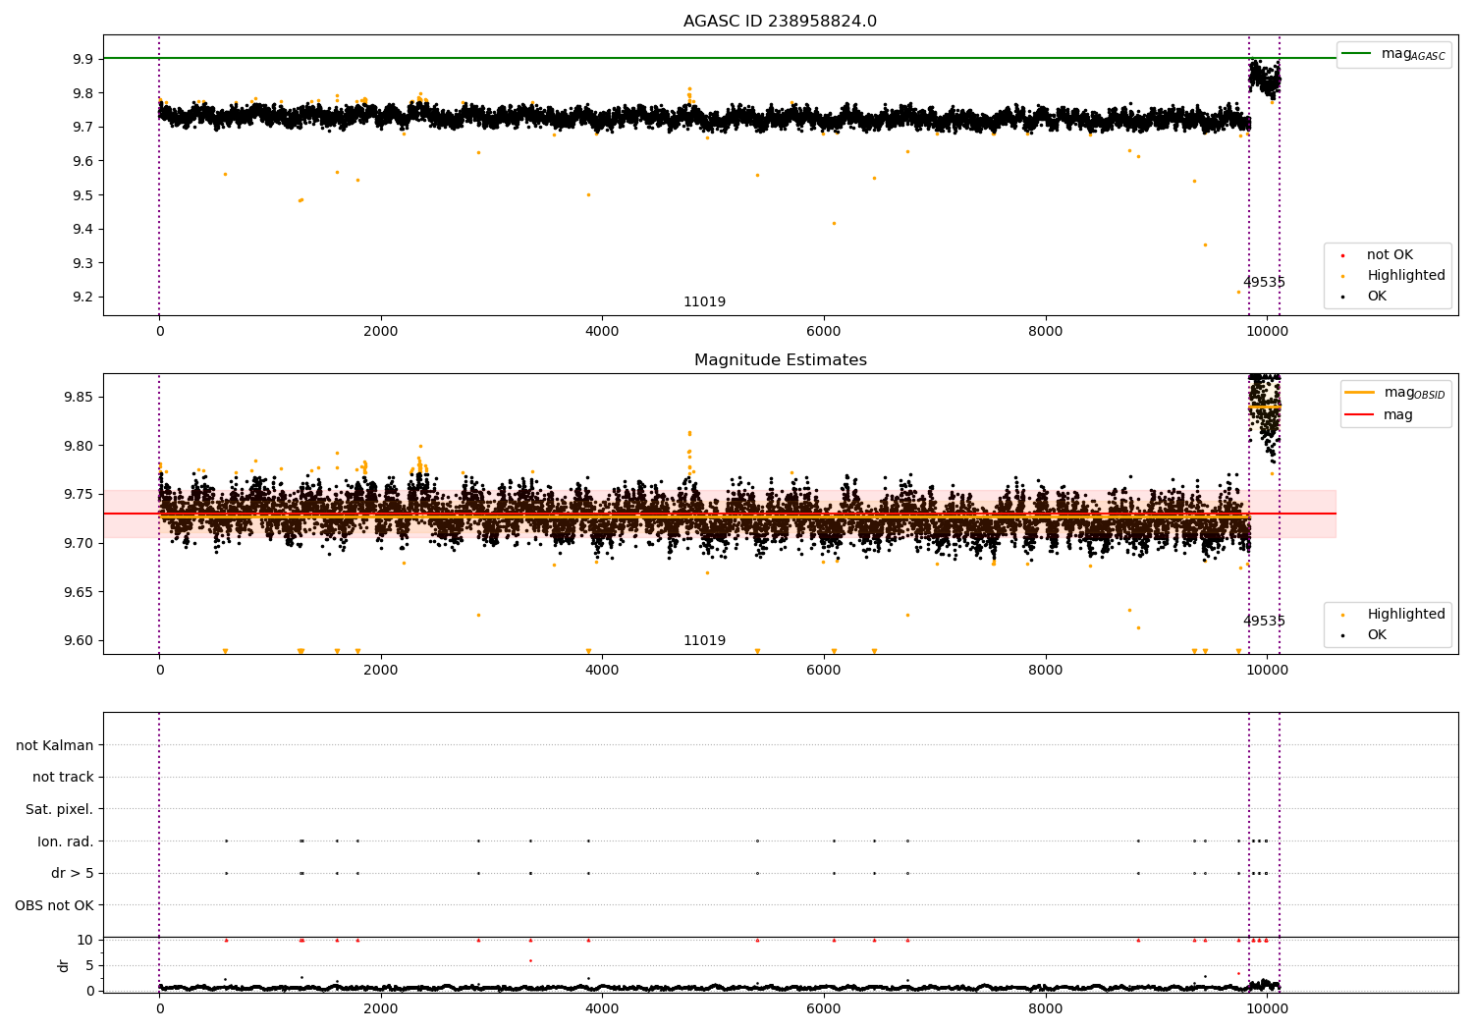Click the plot title "AGASC ID 238958824.0"
1473x1031 pixels.
780,22
